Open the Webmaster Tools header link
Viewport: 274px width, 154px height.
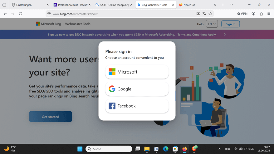click(78, 24)
